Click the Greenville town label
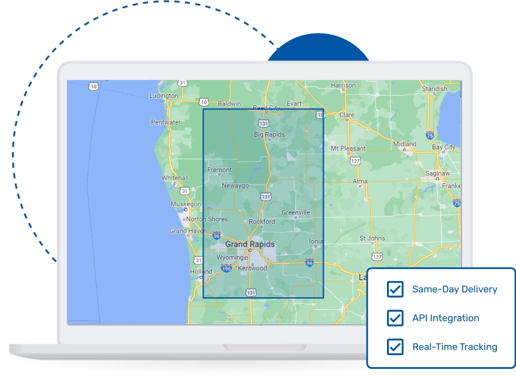 tap(296, 212)
